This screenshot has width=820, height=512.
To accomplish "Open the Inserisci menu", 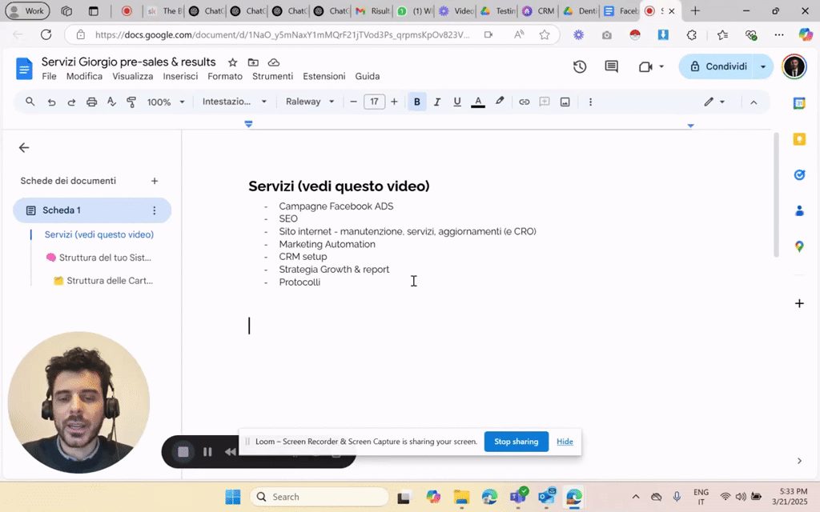I will click(180, 76).
